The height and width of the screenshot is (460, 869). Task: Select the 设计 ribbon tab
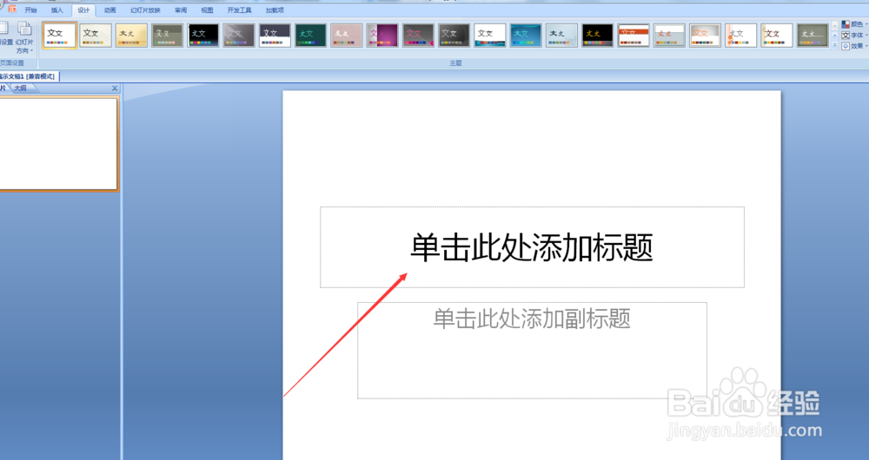[x=83, y=10]
